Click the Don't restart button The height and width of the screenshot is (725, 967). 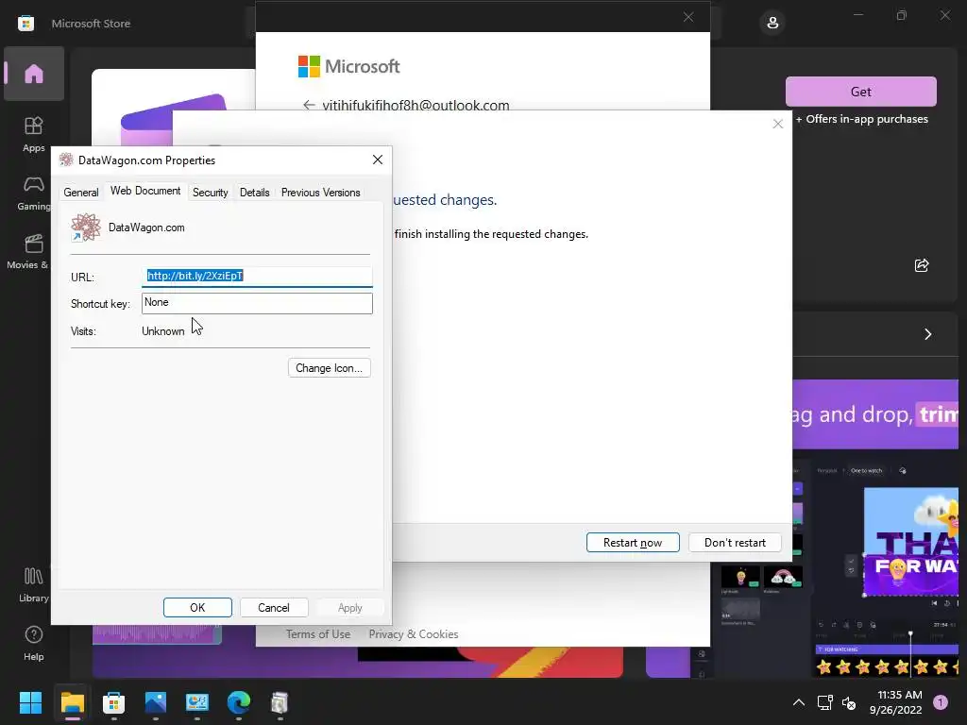(x=735, y=543)
